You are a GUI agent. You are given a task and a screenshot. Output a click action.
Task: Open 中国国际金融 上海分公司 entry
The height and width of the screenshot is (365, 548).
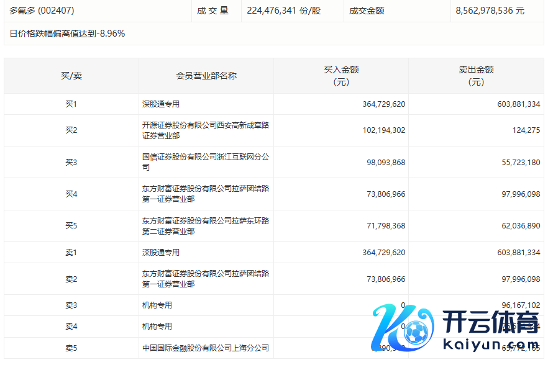tap(205, 348)
